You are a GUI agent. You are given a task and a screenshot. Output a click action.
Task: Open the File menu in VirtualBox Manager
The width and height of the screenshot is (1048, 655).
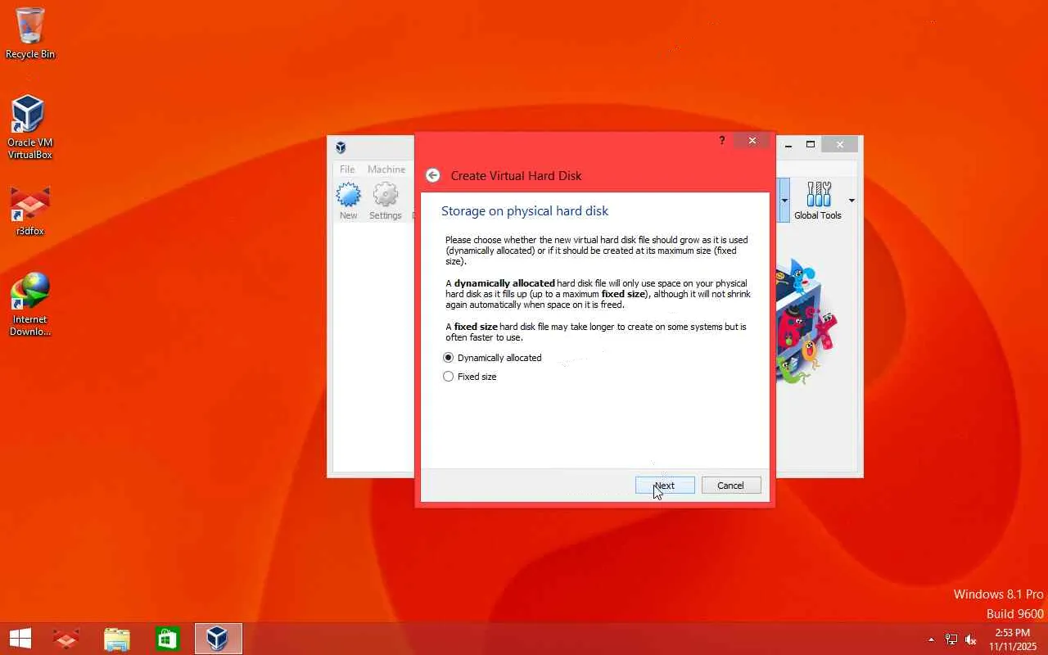pyautogui.click(x=347, y=169)
